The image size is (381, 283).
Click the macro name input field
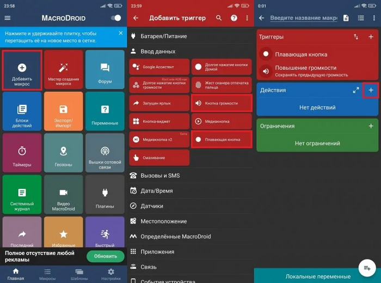pyautogui.click(x=304, y=18)
